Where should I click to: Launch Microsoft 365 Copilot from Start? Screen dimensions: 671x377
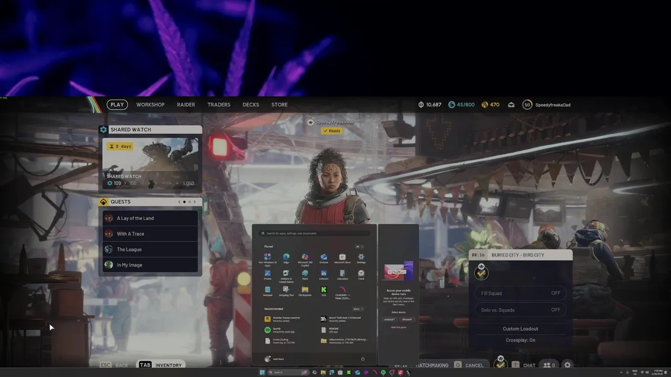(305, 260)
